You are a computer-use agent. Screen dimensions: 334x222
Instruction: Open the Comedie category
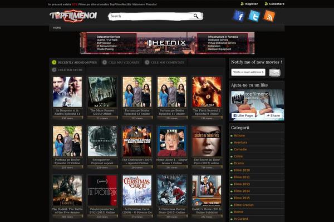coord(240,149)
